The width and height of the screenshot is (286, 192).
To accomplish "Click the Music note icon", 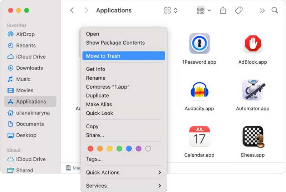I will pyautogui.click(x=10, y=79).
